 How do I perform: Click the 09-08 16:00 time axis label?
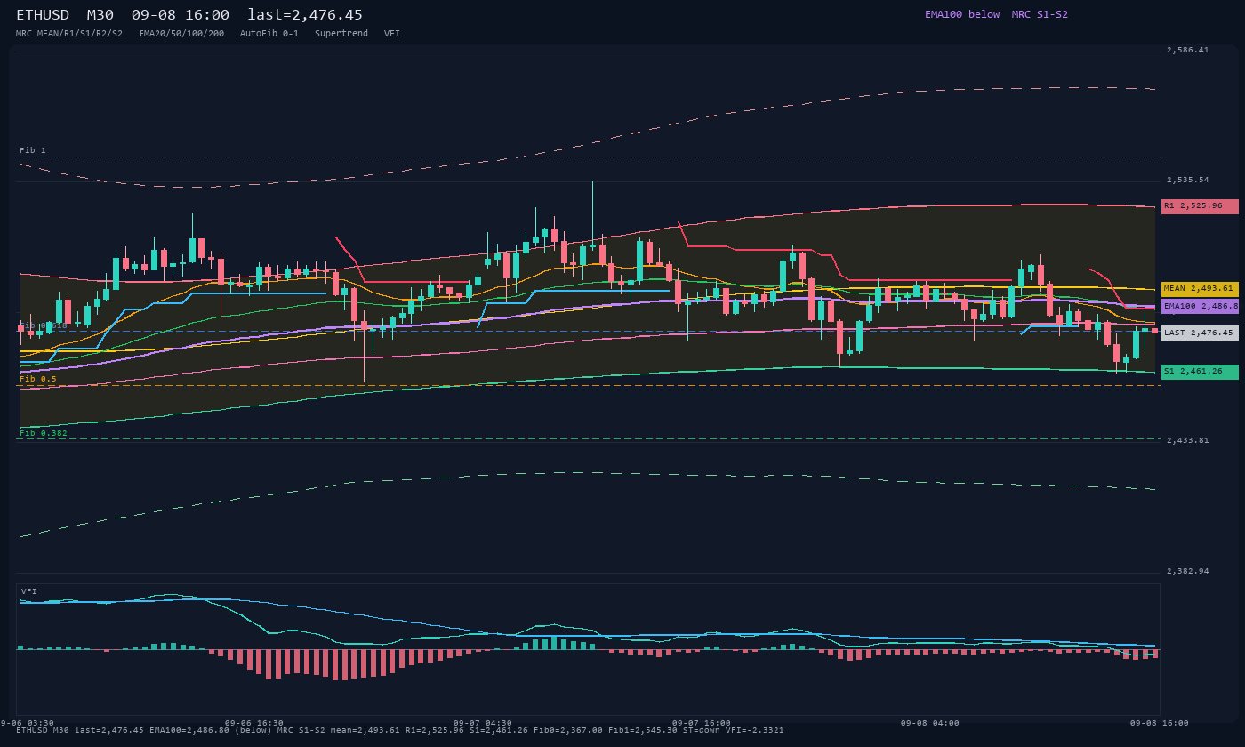click(x=1160, y=724)
